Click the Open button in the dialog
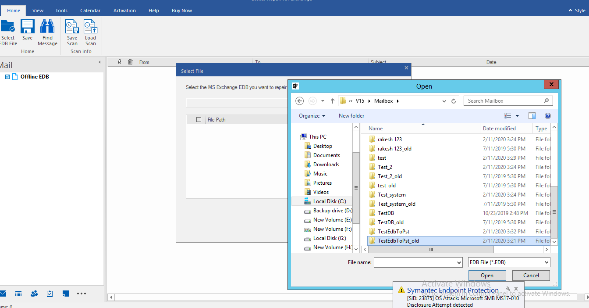Viewport: 589px width, 308px height. tap(487, 276)
